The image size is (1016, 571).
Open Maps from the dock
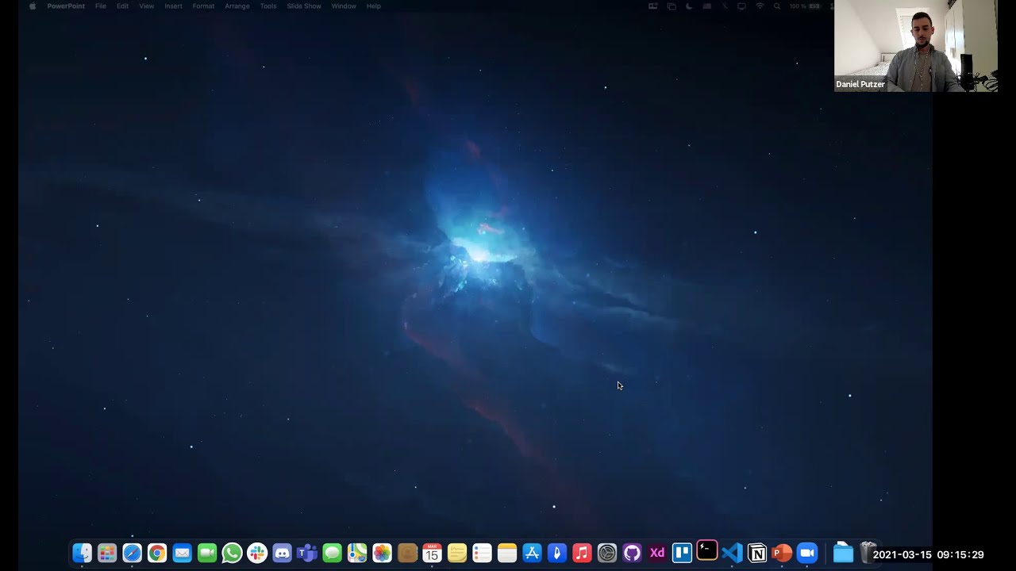coord(357,553)
